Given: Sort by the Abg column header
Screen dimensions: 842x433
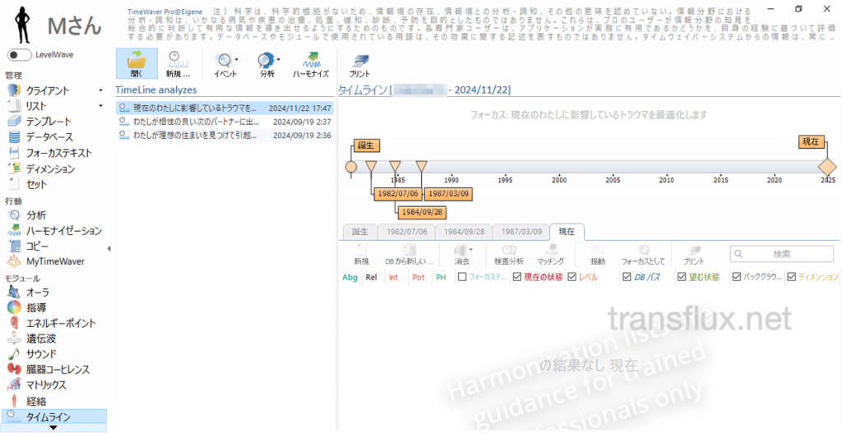Looking at the screenshot, I should [x=349, y=278].
